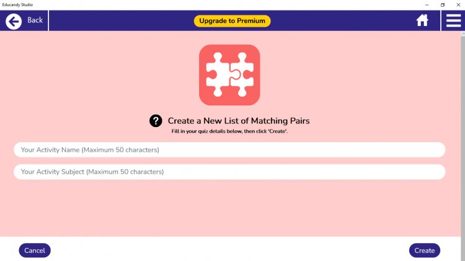465x261 pixels.
Task: Click the Back text label
Action: 35,20
